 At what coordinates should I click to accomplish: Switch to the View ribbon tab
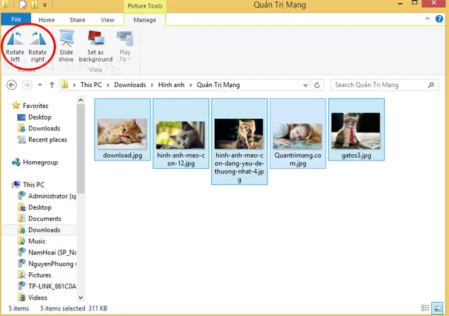(x=108, y=21)
